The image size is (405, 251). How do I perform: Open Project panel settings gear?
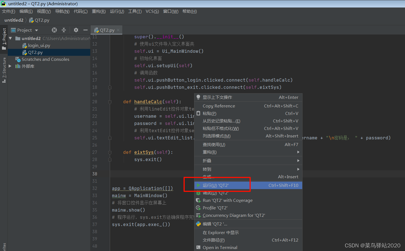point(76,30)
